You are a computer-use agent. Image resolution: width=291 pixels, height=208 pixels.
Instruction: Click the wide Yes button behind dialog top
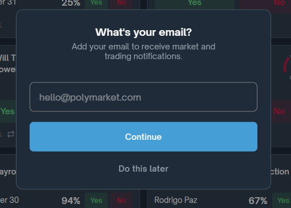click(x=194, y=4)
